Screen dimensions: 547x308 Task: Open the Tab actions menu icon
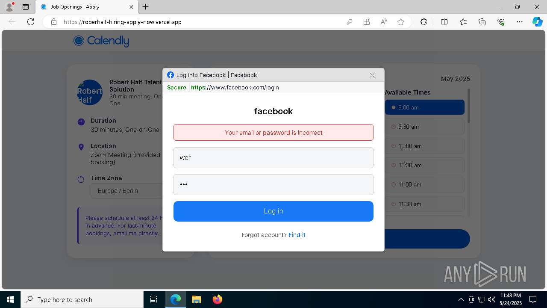pos(26,7)
